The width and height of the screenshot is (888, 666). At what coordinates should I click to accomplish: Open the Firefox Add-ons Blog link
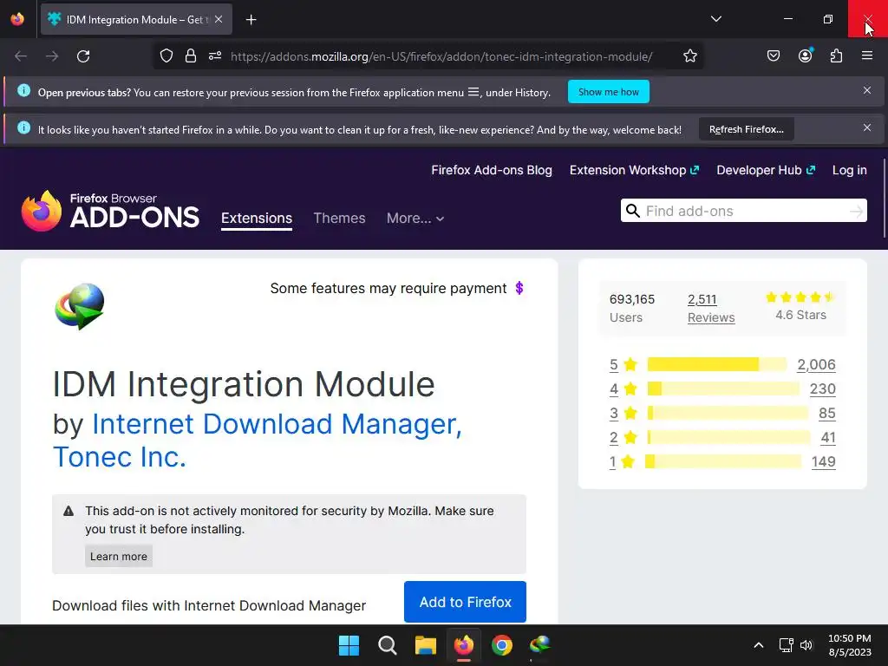492,171
